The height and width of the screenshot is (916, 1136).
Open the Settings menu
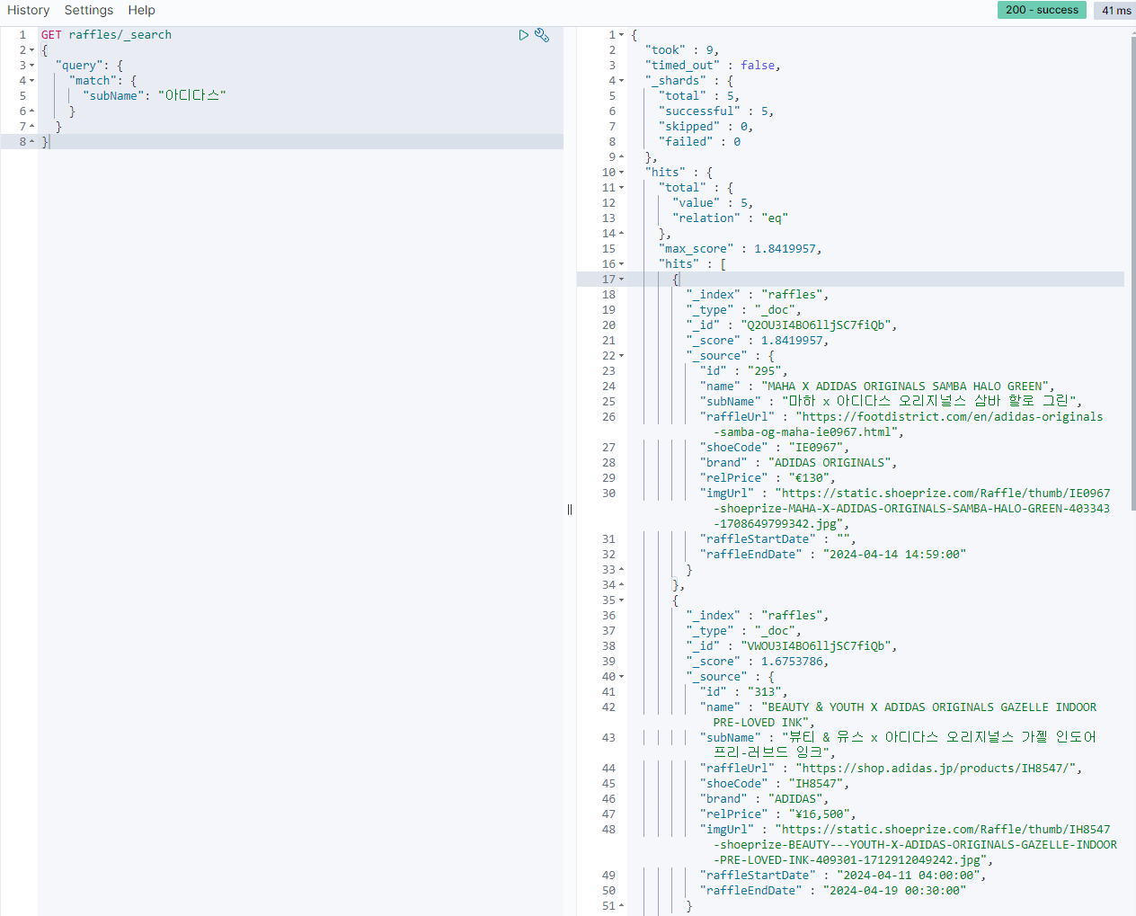pos(89,10)
